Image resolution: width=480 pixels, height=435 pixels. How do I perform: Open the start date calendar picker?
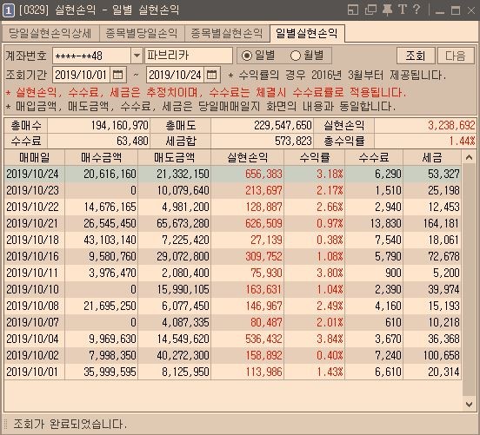[x=118, y=75]
